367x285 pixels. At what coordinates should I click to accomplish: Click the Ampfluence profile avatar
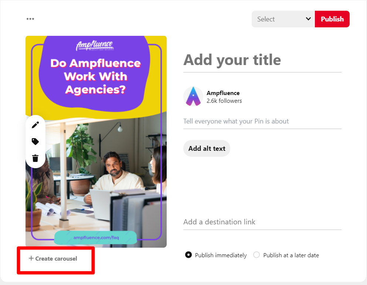point(193,97)
